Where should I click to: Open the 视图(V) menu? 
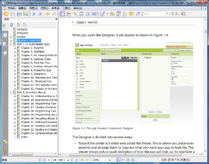[x=33, y=8]
